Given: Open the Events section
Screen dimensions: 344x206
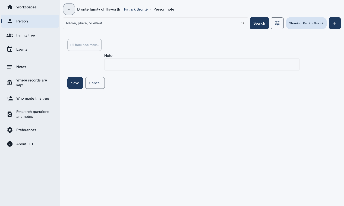Looking at the screenshot, I should (x=30, y=49).
